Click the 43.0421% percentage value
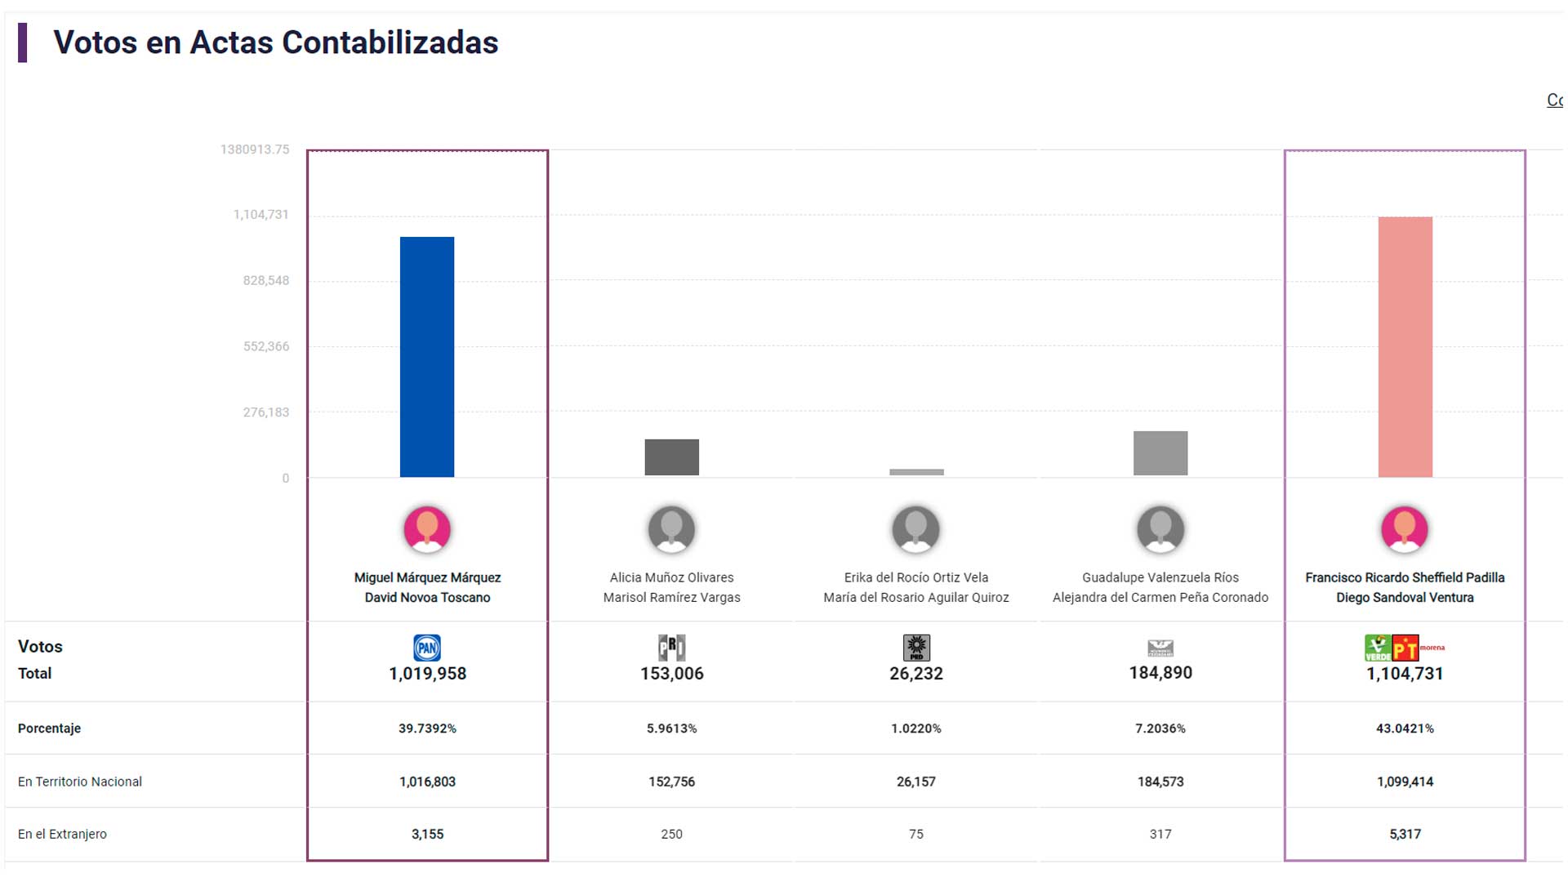1568x882 pixels. (x=1405, y=728)
